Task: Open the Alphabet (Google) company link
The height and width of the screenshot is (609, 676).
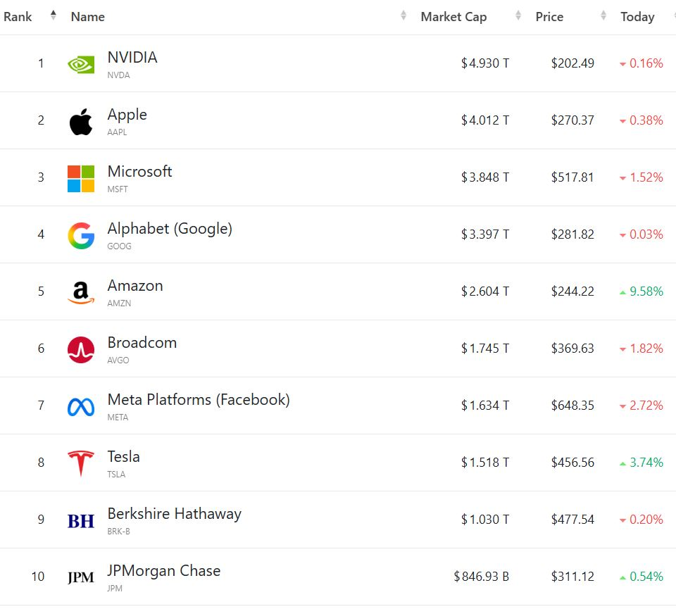Action: 170,229
